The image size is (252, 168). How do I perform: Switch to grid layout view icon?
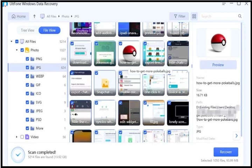pyautogui.click(x=194, y=16)
